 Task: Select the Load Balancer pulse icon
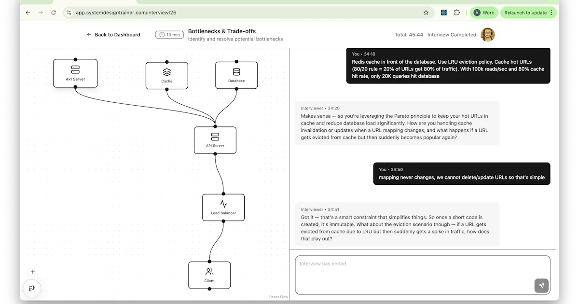(x=223, y=204)
